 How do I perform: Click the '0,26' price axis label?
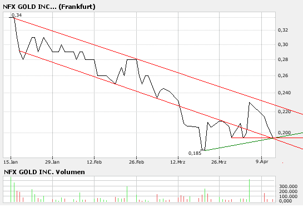[x=283, y=75]
